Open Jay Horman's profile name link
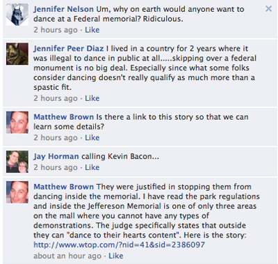The width and height of the screenshot is (278, 264). [x=56, y=156]
